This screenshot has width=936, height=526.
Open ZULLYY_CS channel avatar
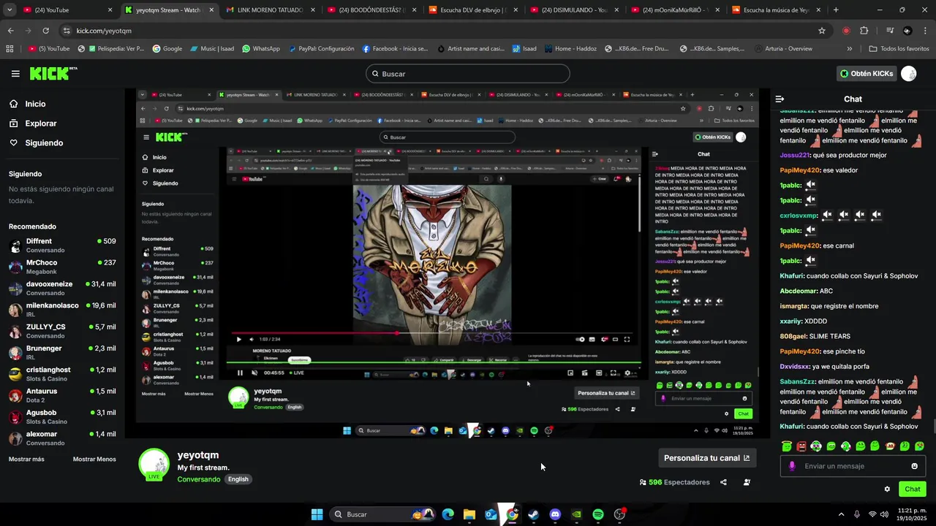click(15, 331)
